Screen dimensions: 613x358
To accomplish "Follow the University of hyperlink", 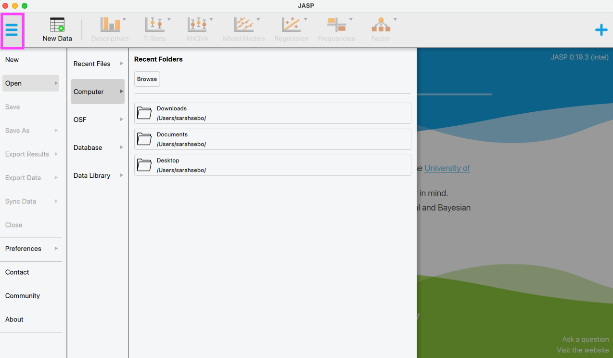I will (447, 168).
